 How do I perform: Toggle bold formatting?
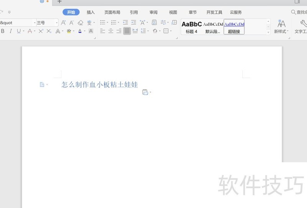point(3,31)
